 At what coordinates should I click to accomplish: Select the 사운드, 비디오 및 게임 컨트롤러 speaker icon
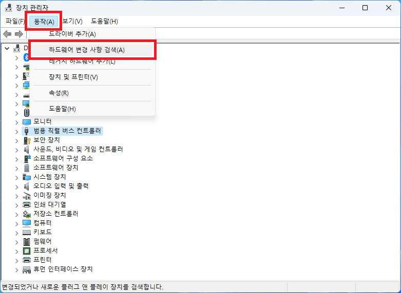(x=26, y=149)
